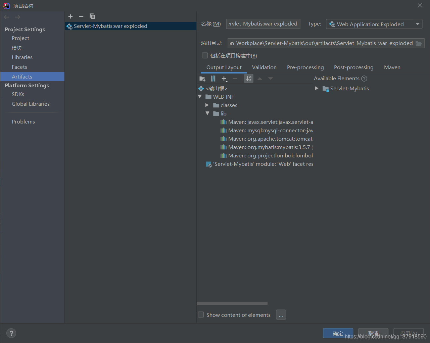This screenshot has width=430, height=343.
Task: Click the browse folder icon in output directory
Action: coord(419,43)
